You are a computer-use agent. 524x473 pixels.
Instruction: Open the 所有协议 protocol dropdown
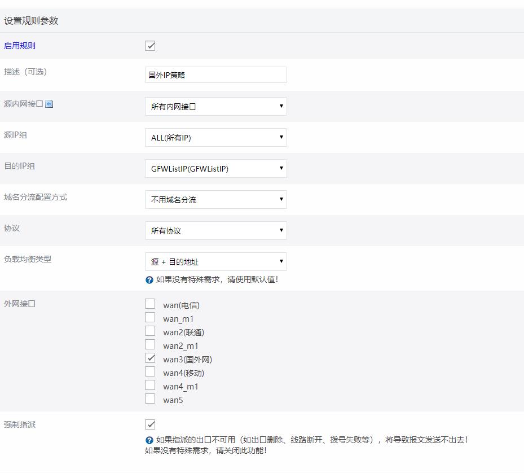216,230
